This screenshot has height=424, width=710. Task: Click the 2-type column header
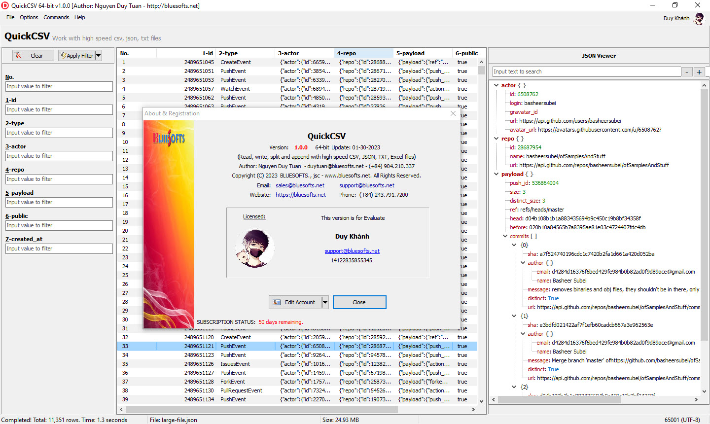246,53
